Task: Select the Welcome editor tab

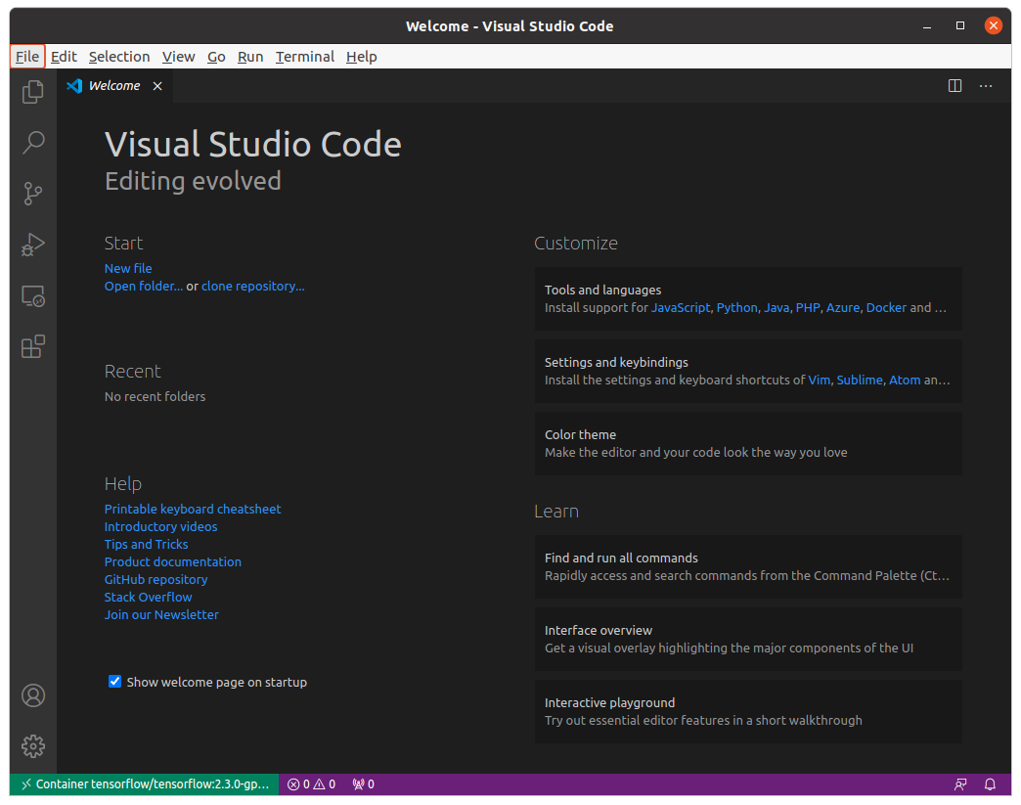Action: pos(114,86)
